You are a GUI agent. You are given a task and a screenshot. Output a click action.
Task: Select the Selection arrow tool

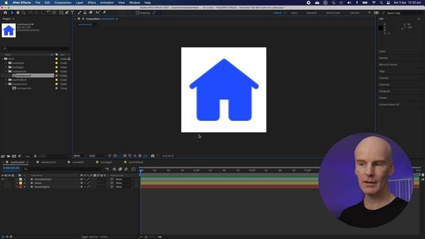tap(12, 13)
